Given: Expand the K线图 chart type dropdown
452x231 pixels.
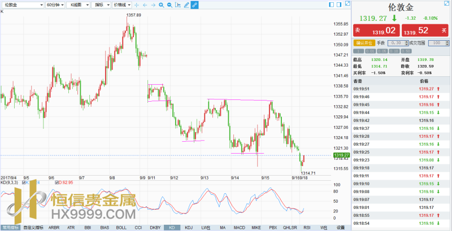Looking at the screenshot, I should [77, 5].
